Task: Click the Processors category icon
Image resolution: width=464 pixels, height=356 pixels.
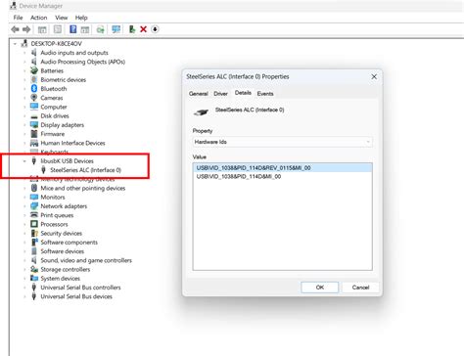Action: pyautogui.click(x=34, y=224)
